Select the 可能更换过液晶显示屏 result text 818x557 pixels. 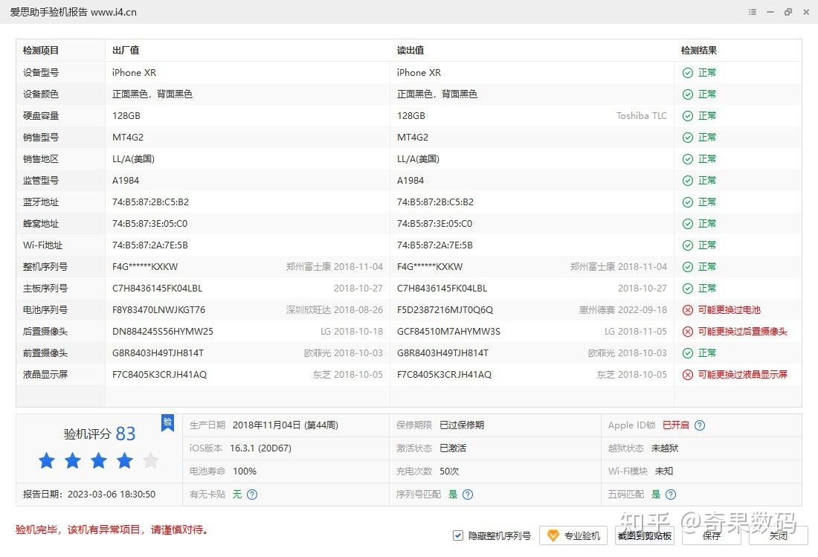742,375
